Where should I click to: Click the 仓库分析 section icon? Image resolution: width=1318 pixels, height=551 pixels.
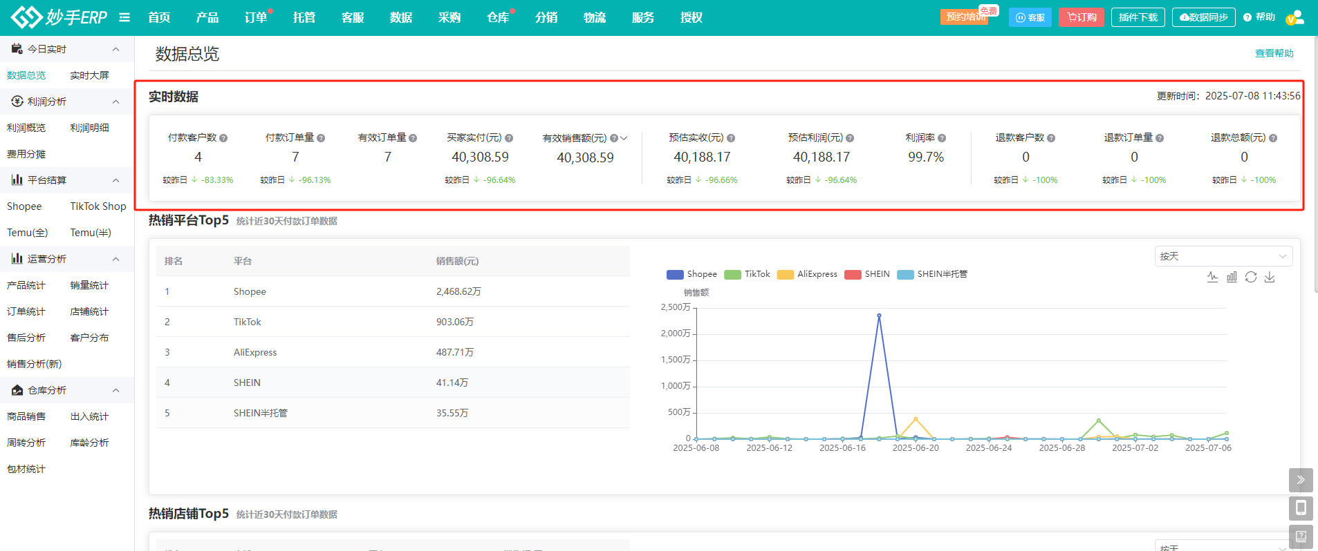[x=17, y=390]
